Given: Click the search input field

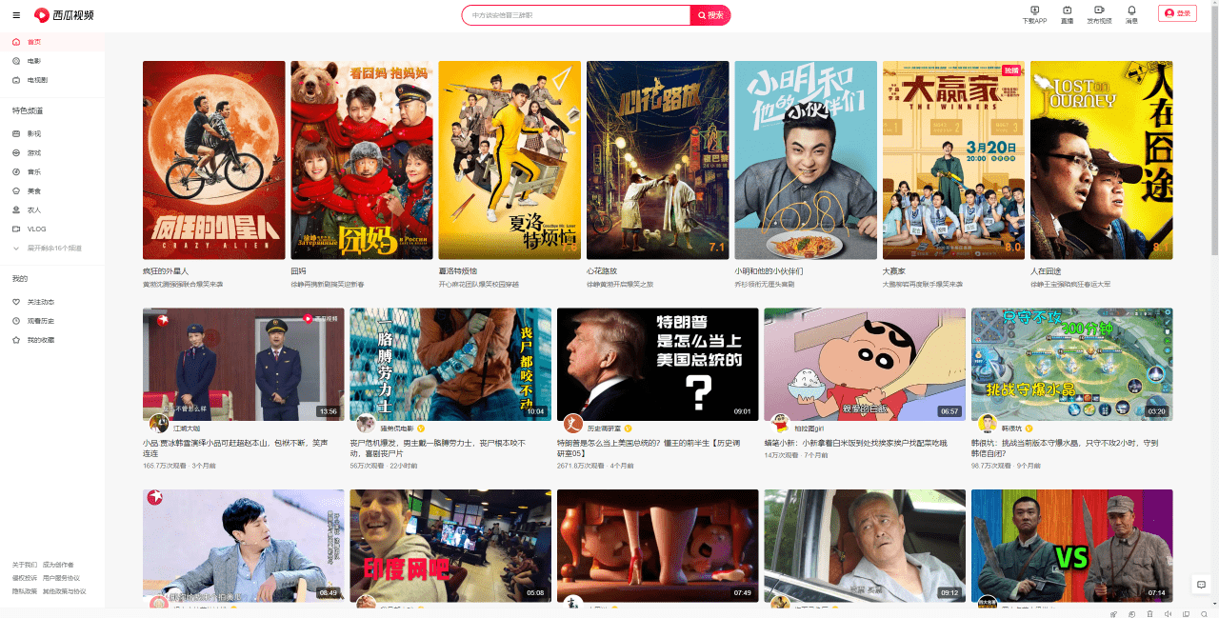Looking at the screenshot, I should click(x=576, y=15).
